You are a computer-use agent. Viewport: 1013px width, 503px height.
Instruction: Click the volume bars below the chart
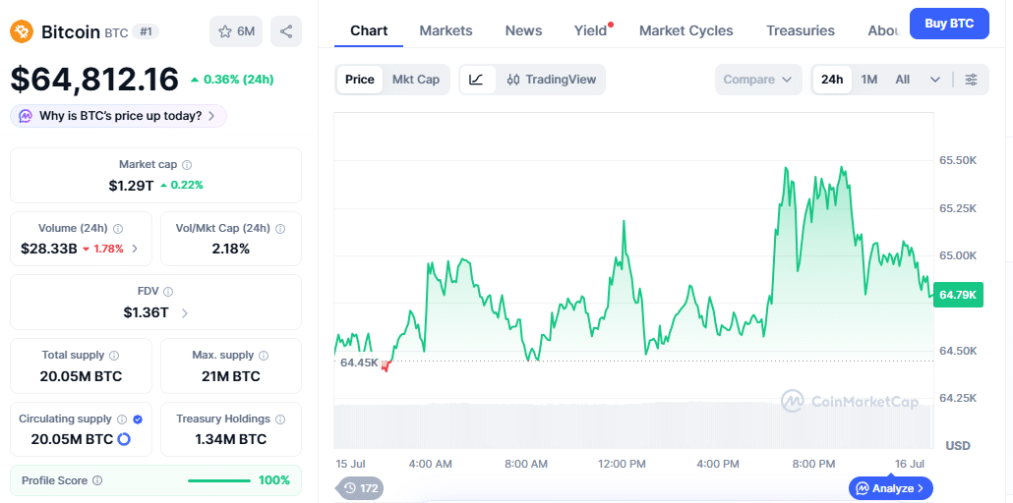click(x=633, y=424)
